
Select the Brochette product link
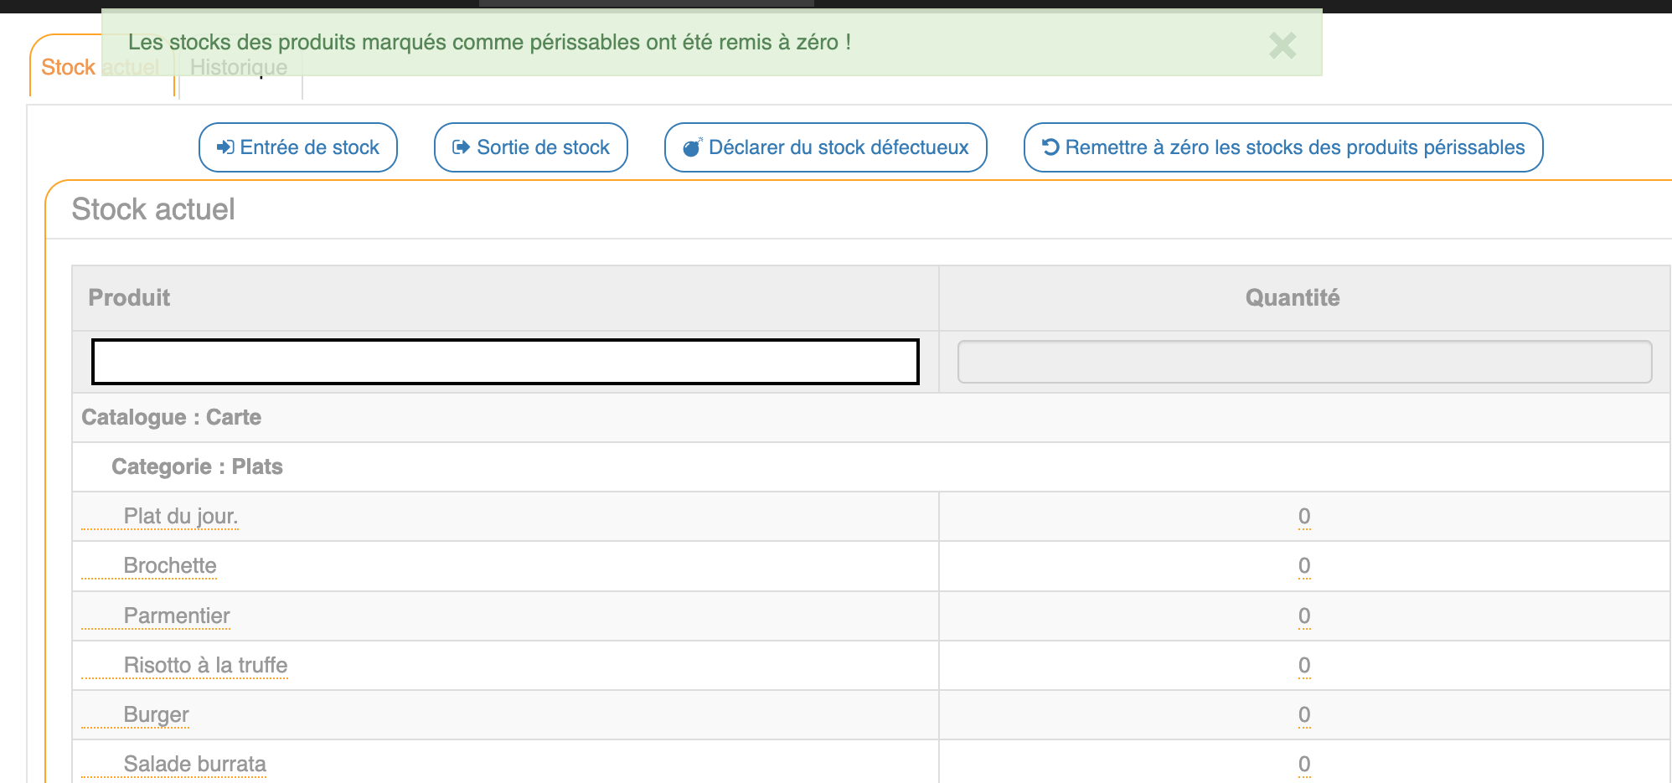pyautogui.click(x=170, y=565)
